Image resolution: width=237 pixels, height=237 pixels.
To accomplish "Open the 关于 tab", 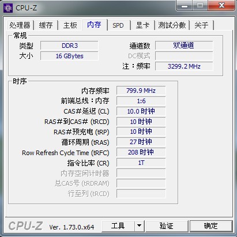I will [x=201, y=25].
